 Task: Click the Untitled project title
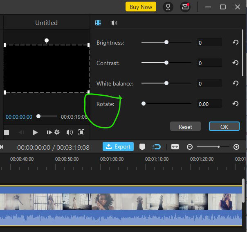pyautogui.click(x=46, y=23)
